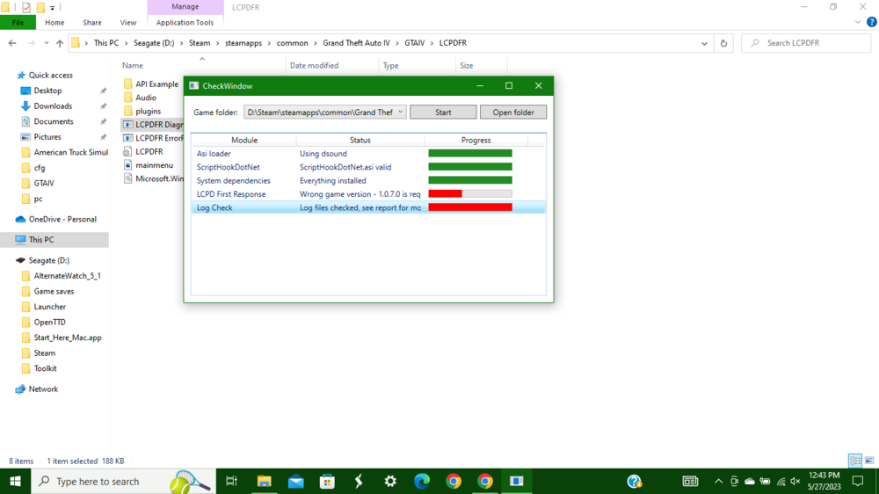
Task: Select the LCPD First Response row
Action: 367,194
